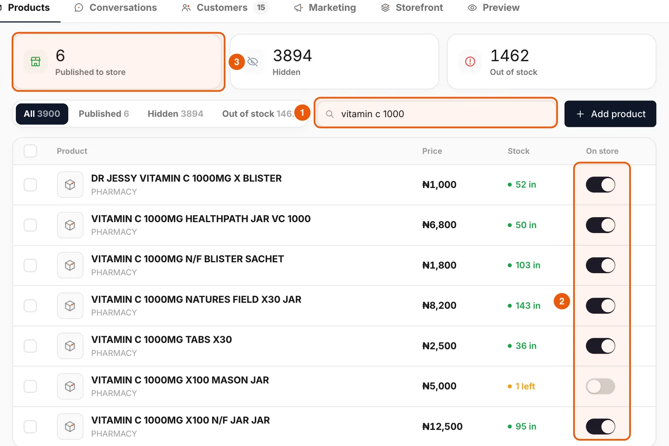This screenshot has height=446, width=669.
Task: Click the Storefront layers icon
Action: pos(385,8)
